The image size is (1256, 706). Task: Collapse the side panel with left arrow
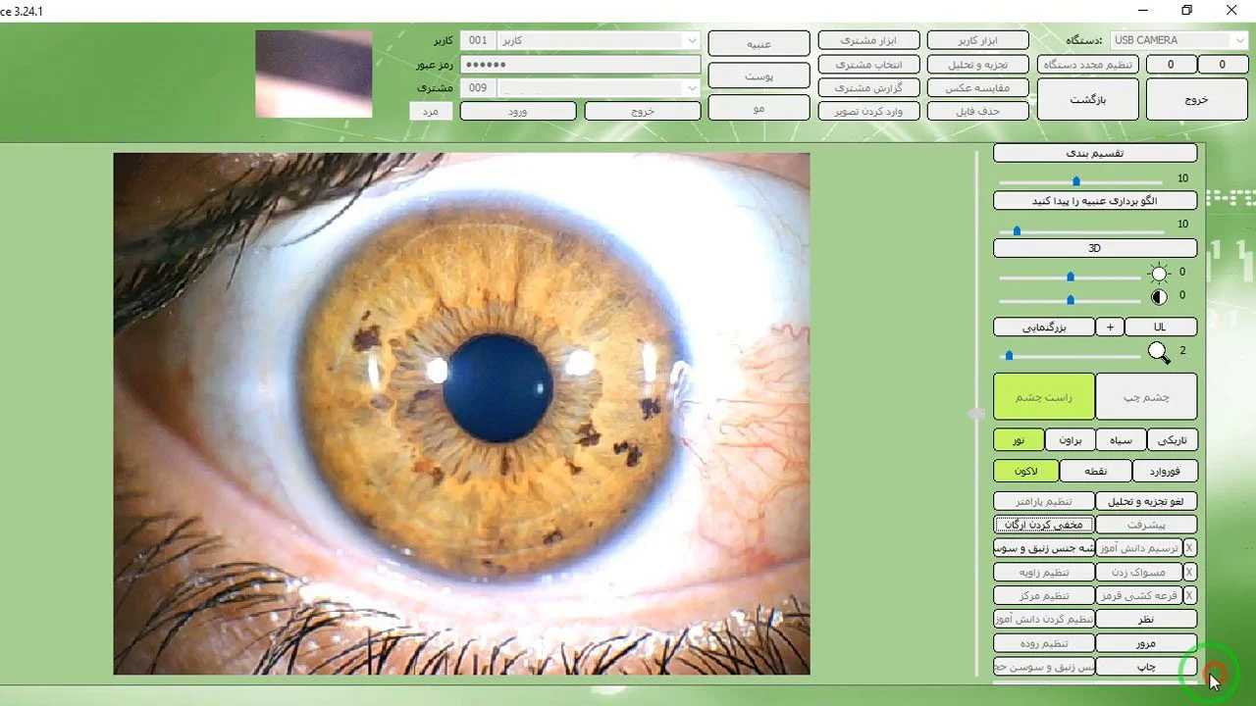click(975, 415)
